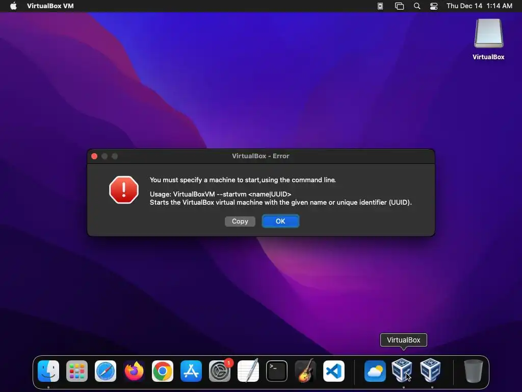Launch GarageBand from the Dock

(x=305, y=371)
